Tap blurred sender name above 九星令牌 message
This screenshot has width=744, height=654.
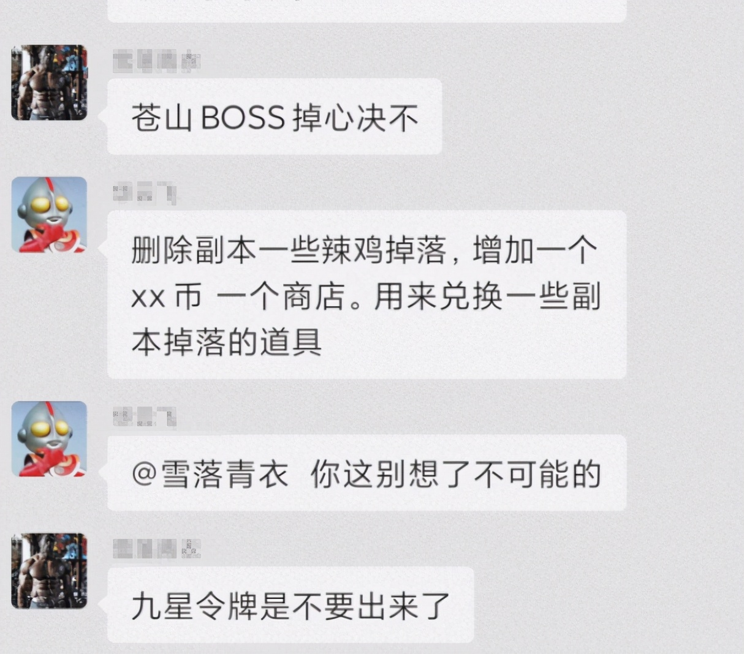[157, 549]
